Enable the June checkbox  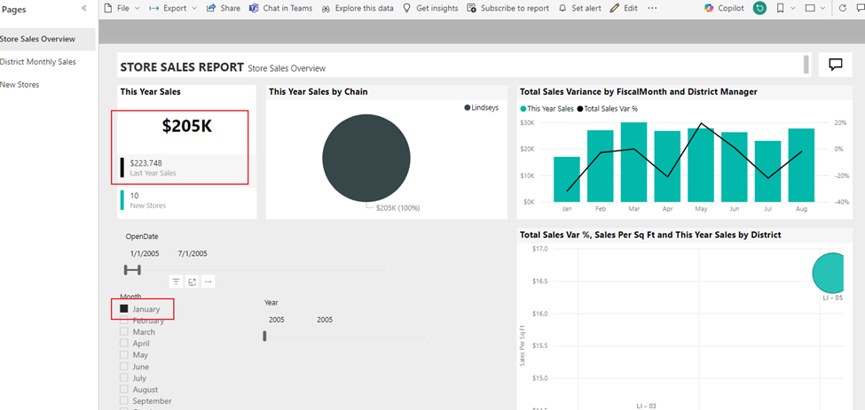click(x=124, y=367)
